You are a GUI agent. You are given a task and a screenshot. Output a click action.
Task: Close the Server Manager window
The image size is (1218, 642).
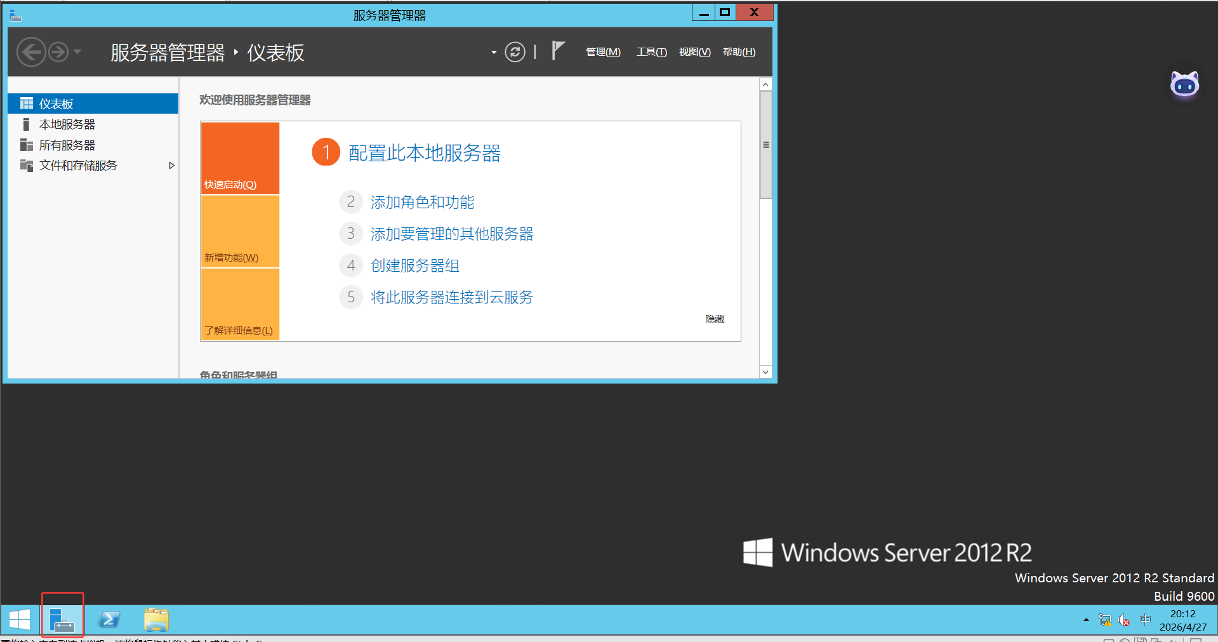[754, 13]
